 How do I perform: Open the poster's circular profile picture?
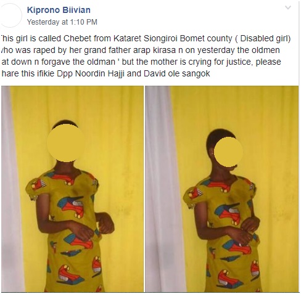(x=10, y=15)
